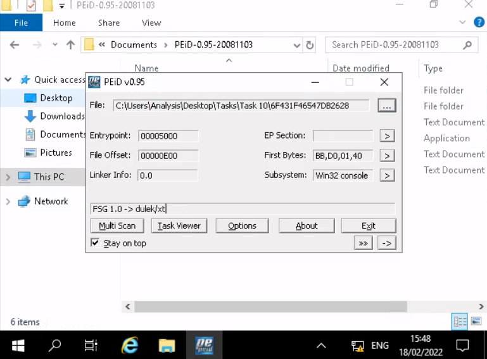Open EP Section details arrow button
The image size is (487, 359).
point(387,136)
